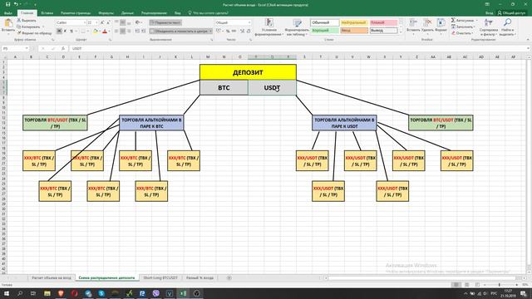532x299 pixels.
Task: Toggle Bold formatting
Action: coord(59,31)
